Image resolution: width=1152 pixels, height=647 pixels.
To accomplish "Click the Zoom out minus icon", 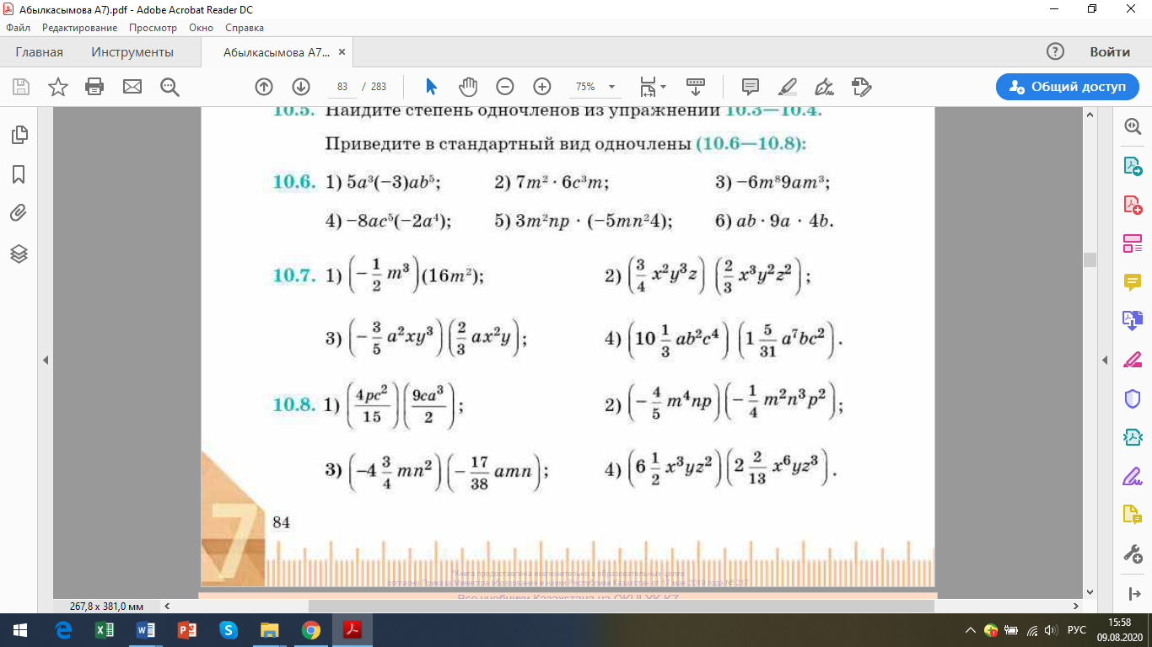I will (505, 87).
